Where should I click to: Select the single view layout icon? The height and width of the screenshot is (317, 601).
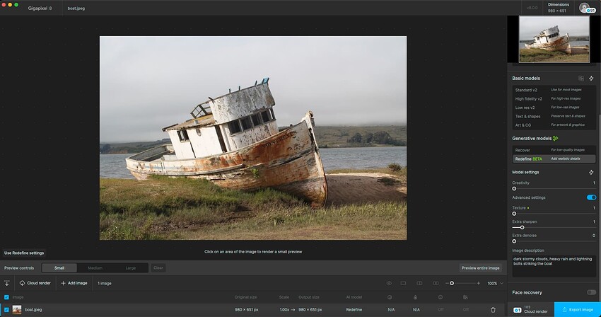coord(403,283)
